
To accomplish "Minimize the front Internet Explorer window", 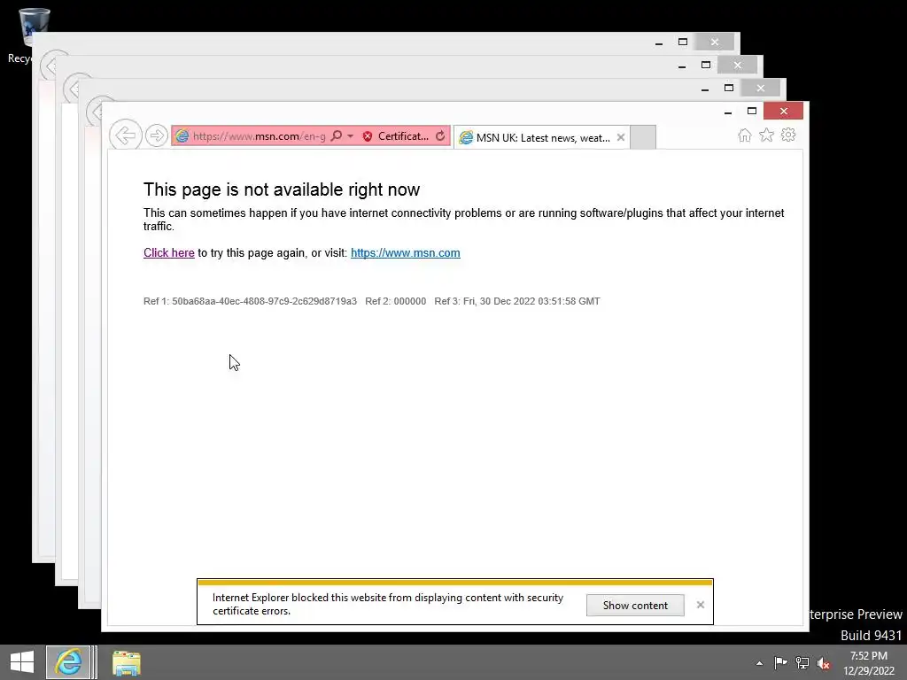I will point(728,111).
